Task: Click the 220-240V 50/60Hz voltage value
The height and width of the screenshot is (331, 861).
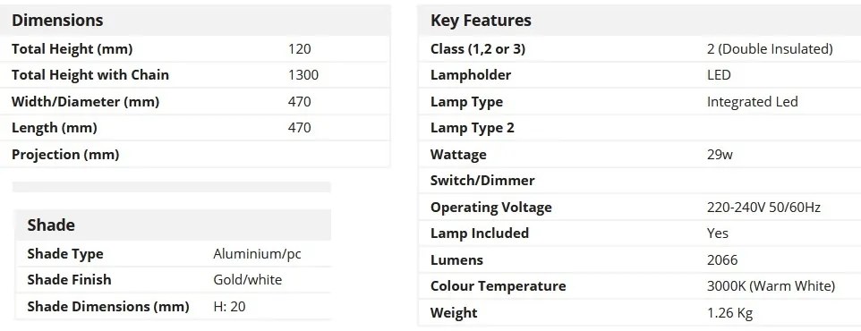Action: click(x=763, y=208)
